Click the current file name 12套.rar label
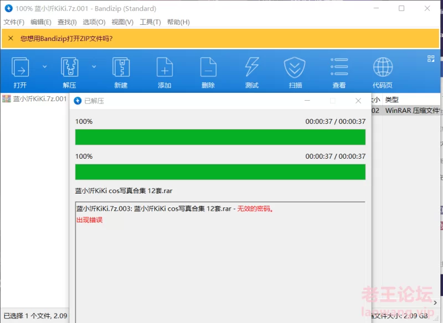This screenshot has width=443, height=323. [x=123, y=191]
